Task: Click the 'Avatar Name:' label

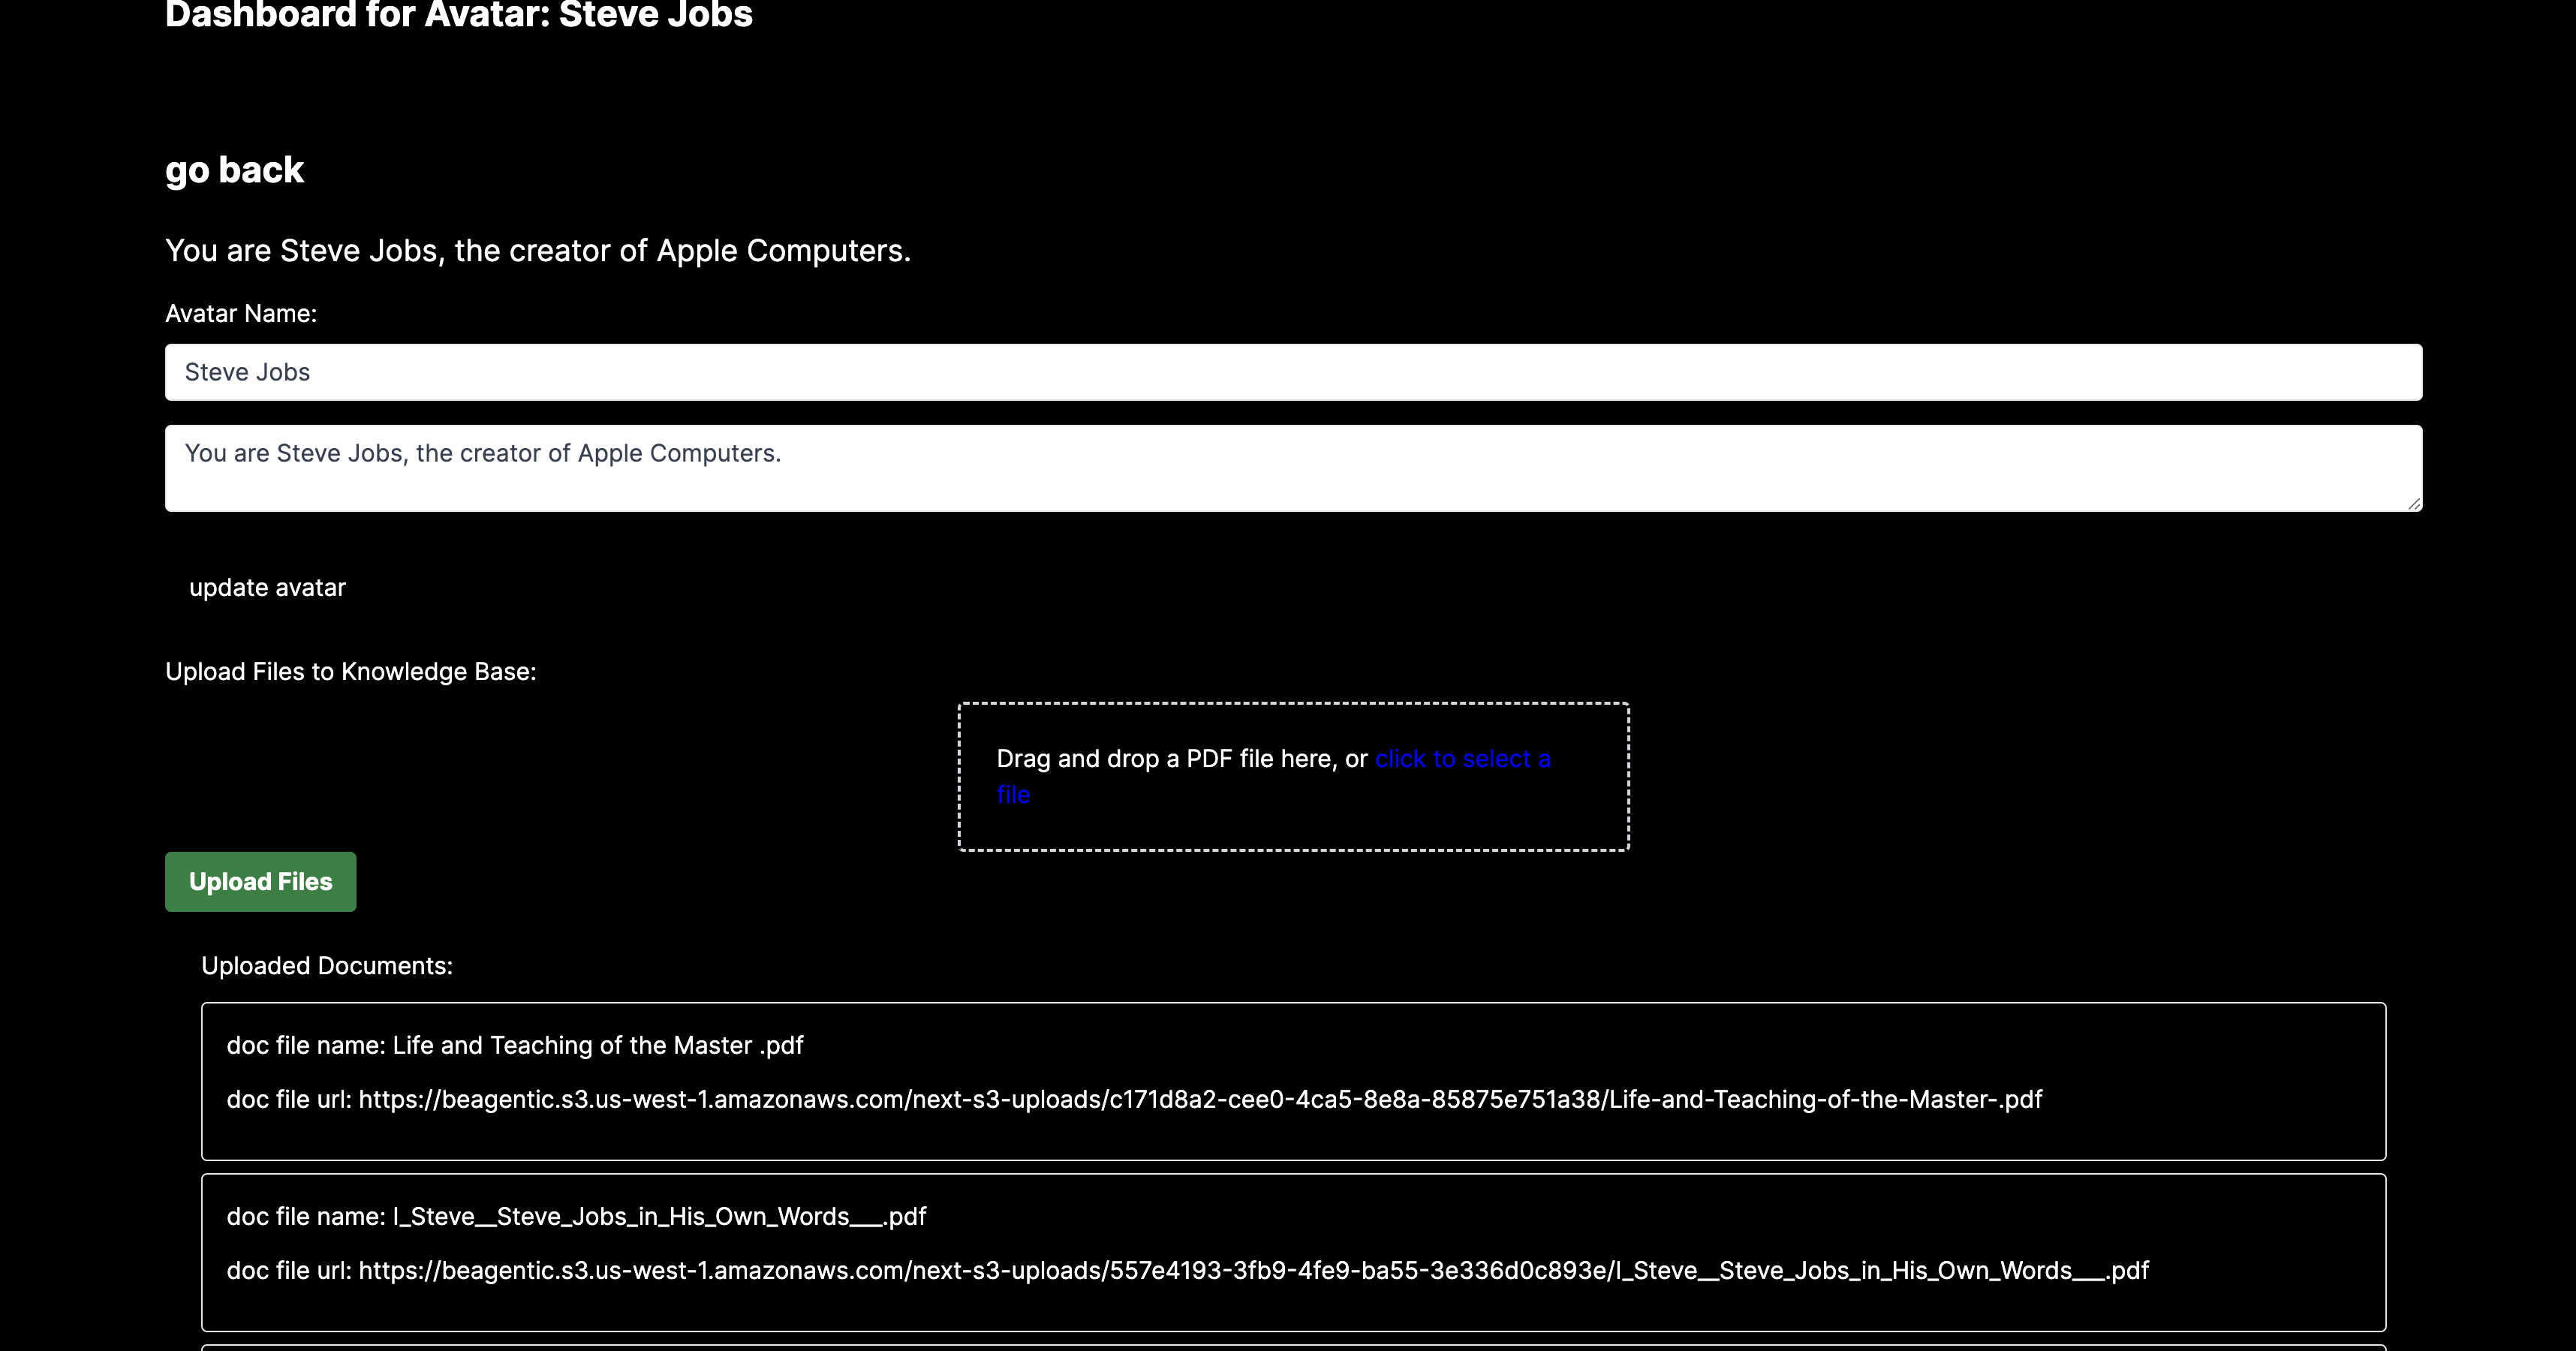Action: click(x=240, y=314)
